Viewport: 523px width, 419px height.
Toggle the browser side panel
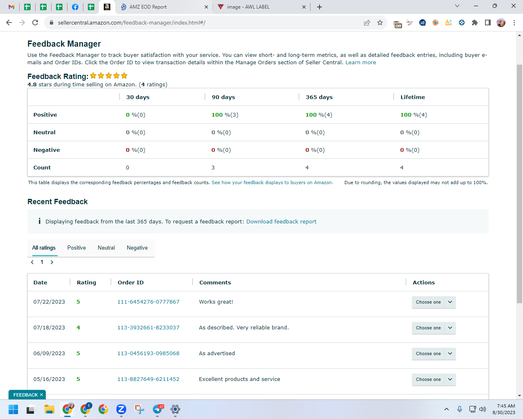(x=488, y=23)
